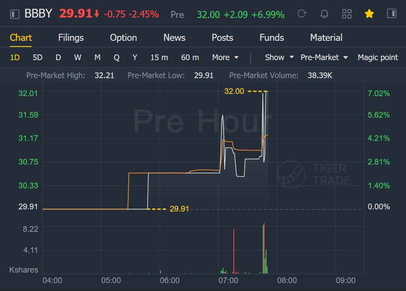Viewport: 406px width, 291px height.
Task: Click the BBBY ticker symbol
Action: tap(38, 14)
